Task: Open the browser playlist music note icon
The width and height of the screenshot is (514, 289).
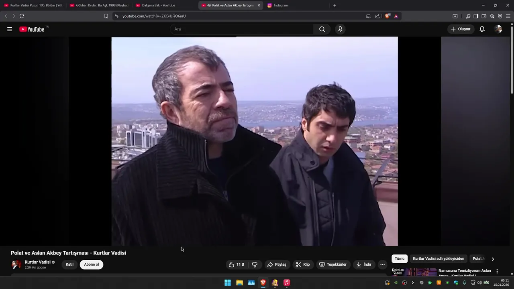Action: (468, 16)
